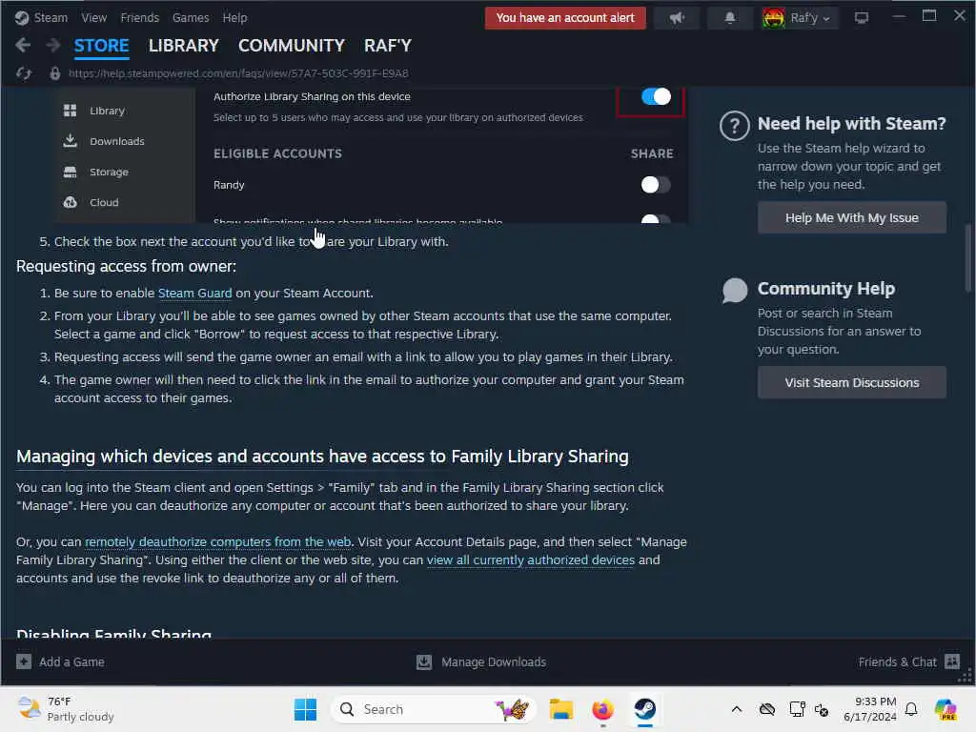Switch to the LIBRARY tab

(x=184, y=46)
